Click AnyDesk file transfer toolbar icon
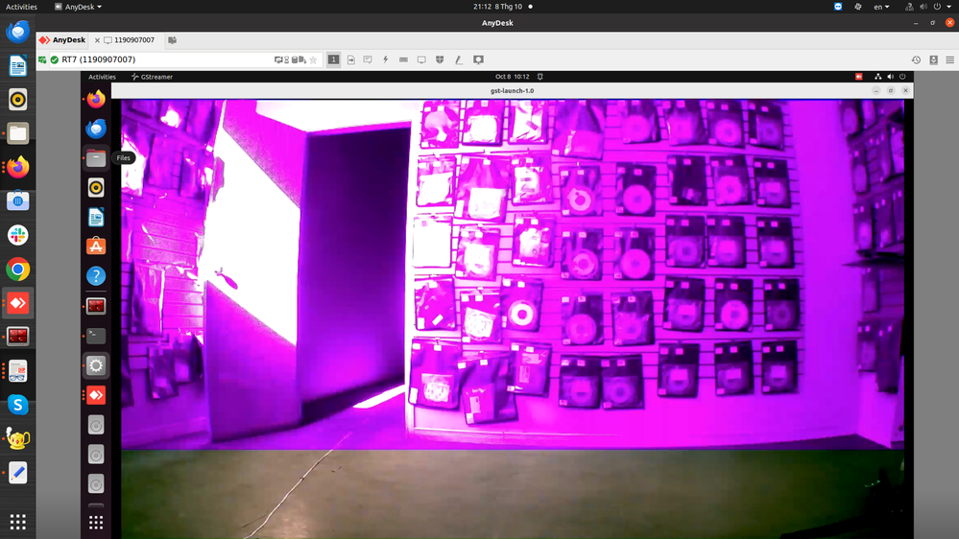The image size is (959, 539). click(351, 59)
